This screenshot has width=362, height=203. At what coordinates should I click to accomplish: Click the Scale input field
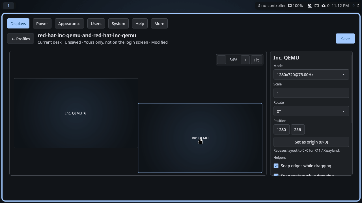pos(311,93)
